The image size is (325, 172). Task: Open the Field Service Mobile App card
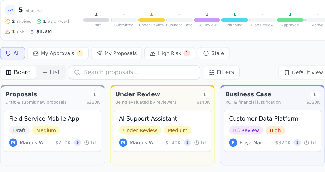(x=53, y=131)
